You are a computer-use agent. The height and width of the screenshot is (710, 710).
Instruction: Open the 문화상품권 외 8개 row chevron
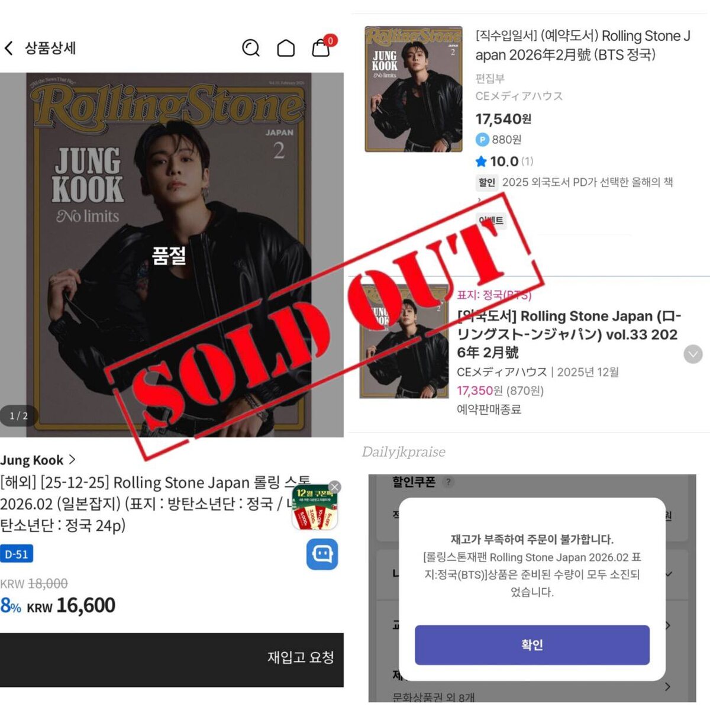[x=667, y=686]
